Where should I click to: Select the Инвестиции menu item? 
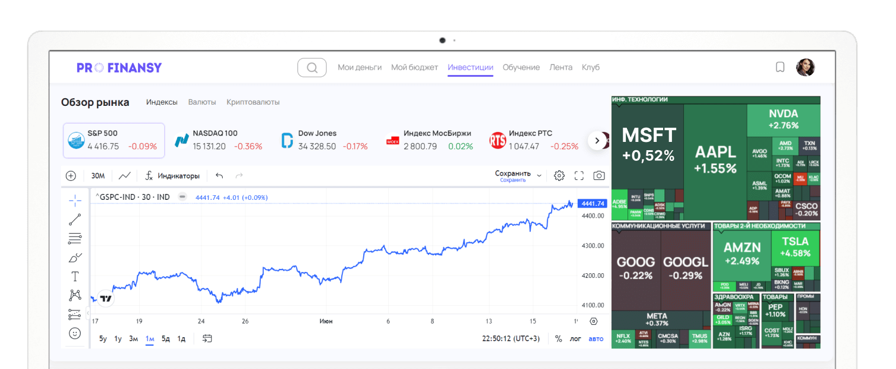point(471,67)
